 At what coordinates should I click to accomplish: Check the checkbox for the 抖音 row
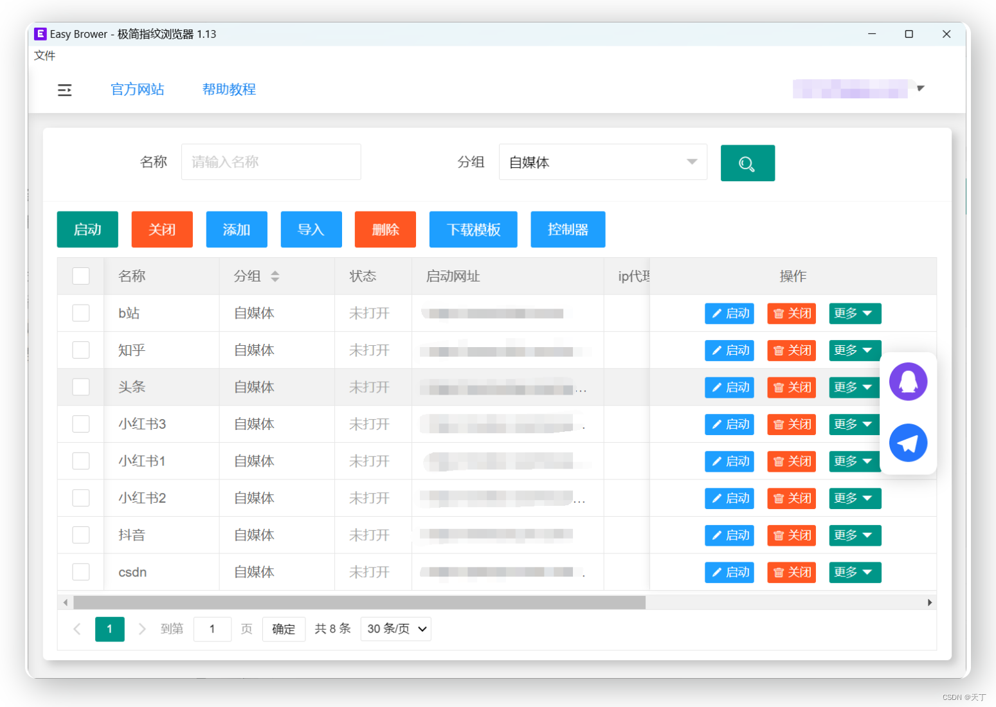click(80, 535)
